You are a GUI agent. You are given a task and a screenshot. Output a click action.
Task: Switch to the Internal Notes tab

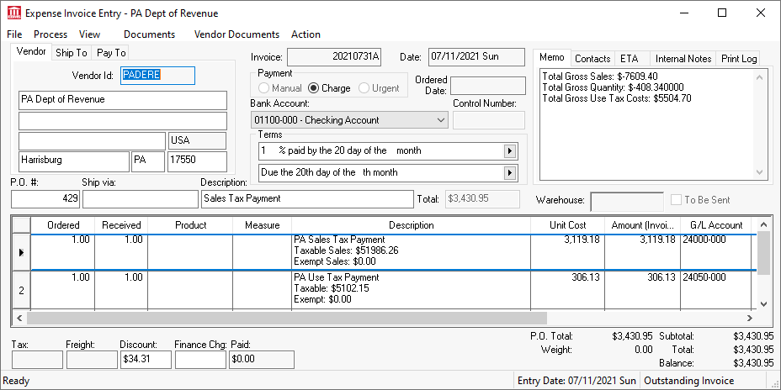coord(683,59)
